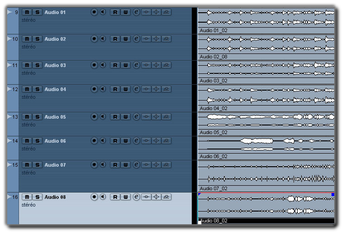Screen dimensions: 346x236
Task: Click the sends state icon on Audio 06
Action: 166,141
